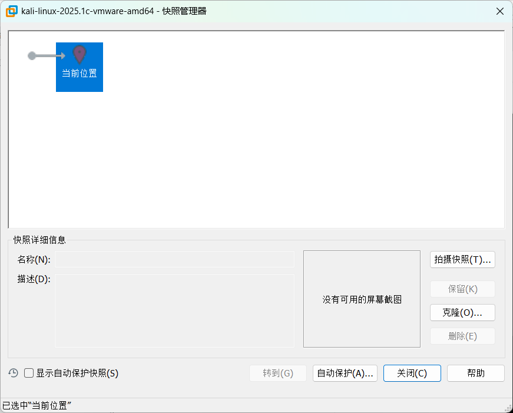Click the disabled 转到(G) button
The image size is (513, 413).
(277, 373)
